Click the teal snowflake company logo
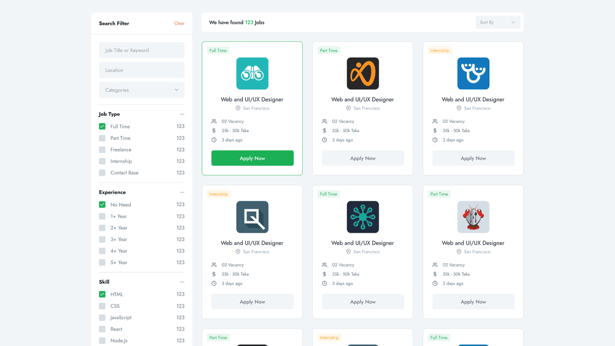 click(x=362, y=217)
